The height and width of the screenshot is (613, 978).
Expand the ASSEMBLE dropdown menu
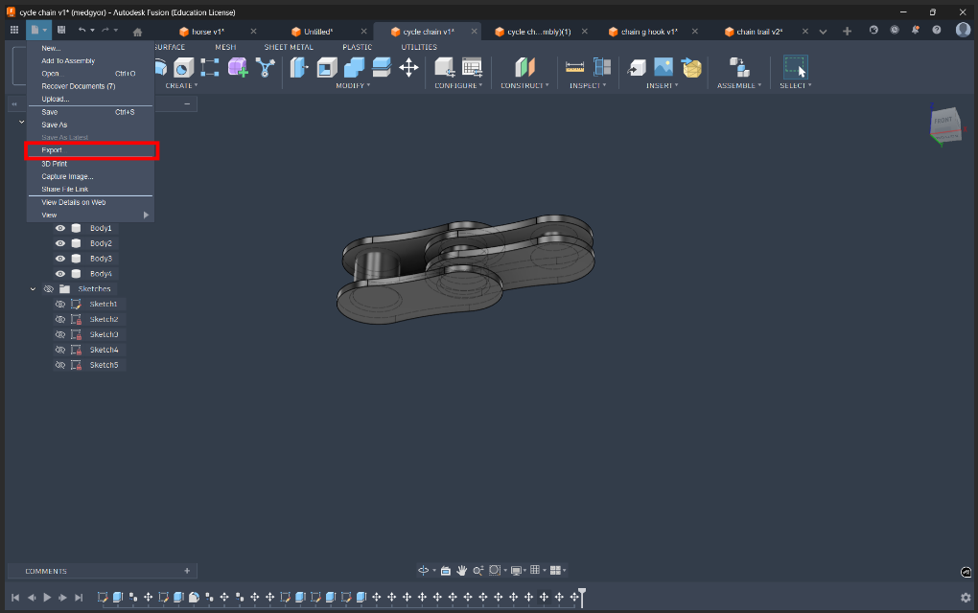click(x=739, y=85)
